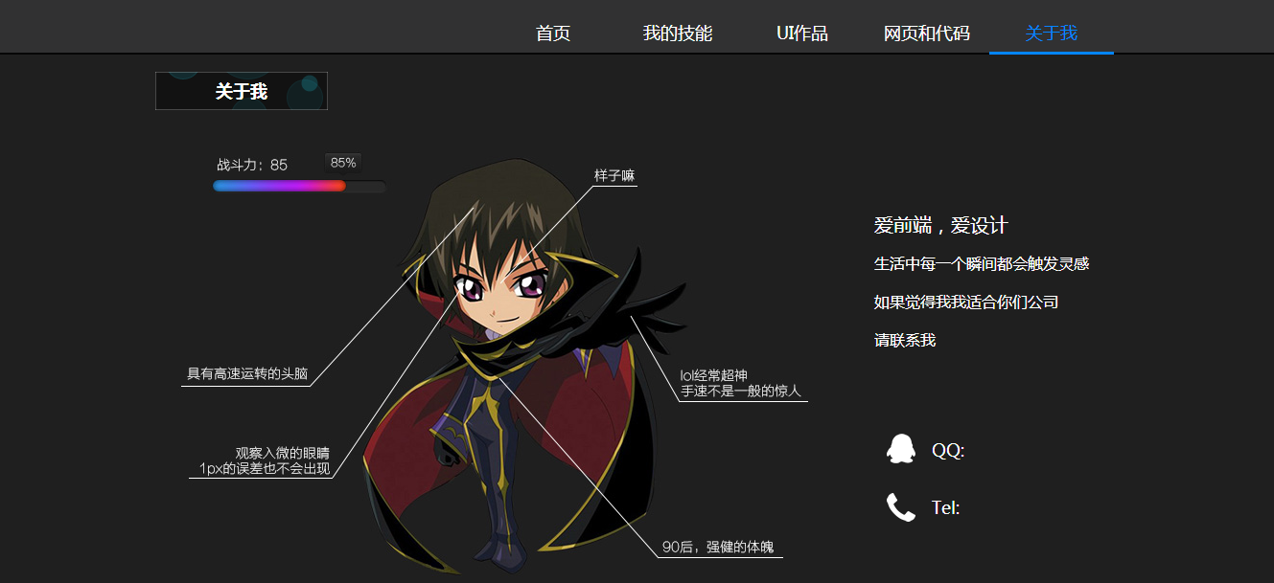Screen dimensions: 1274x583
Task: Click the QQ: contact label
Action: coord(948,451)
